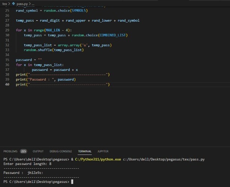Select the TERMINAL tab
The width and height of the screenshot is (230, 187).
pos(85,151)
